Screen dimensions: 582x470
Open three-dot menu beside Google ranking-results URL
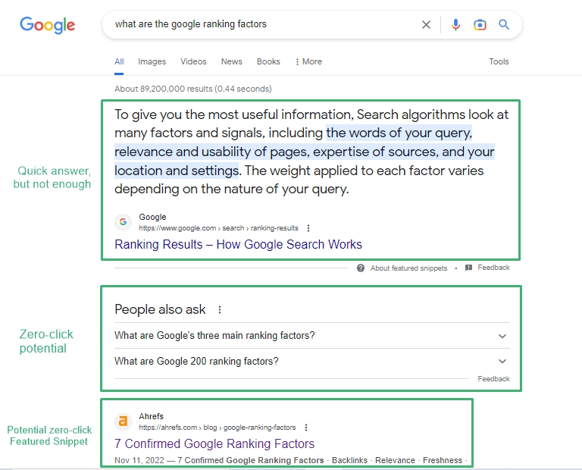[308, 228]
